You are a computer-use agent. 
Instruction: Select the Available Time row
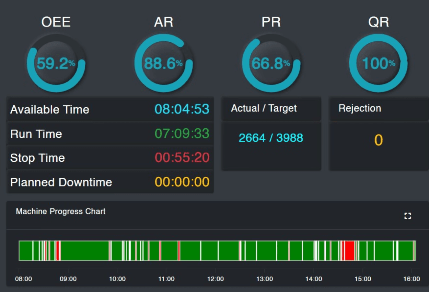tap(110, 109)
